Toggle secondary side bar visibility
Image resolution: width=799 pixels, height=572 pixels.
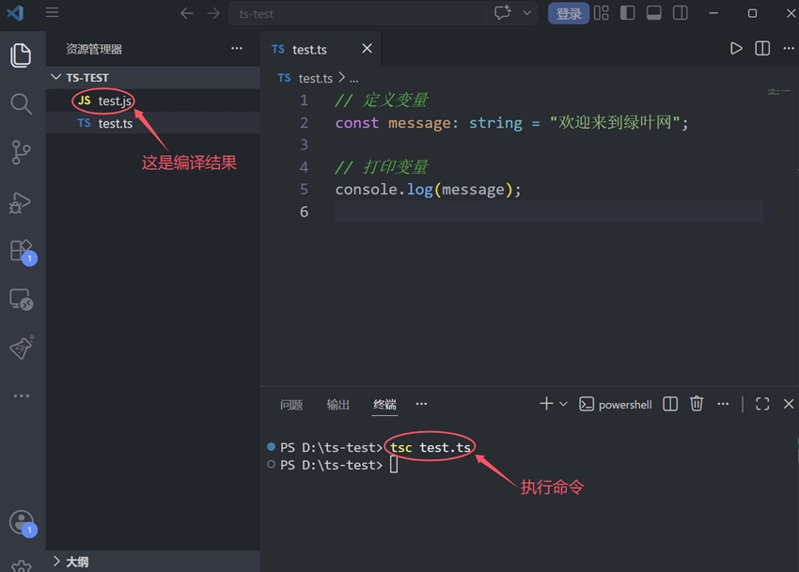[681, 13]
